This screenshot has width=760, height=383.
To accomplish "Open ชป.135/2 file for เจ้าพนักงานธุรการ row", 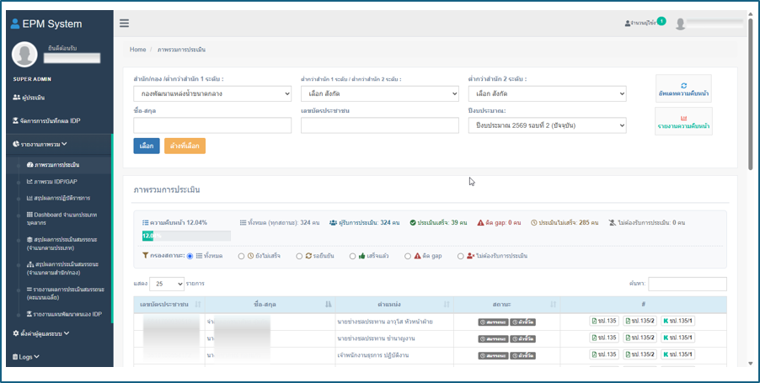I will click(640, 354).
